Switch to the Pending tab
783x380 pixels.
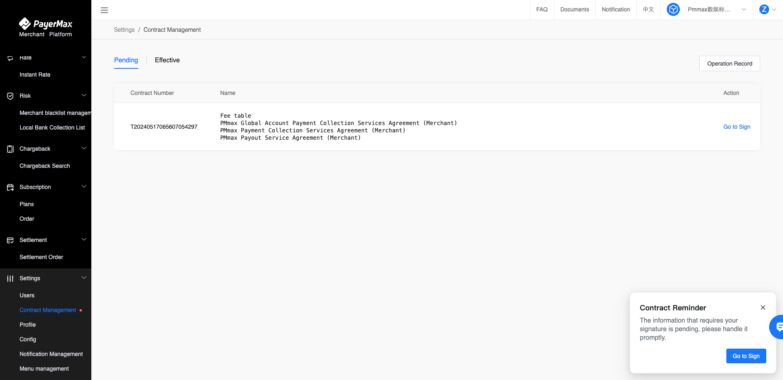[126, 60]
